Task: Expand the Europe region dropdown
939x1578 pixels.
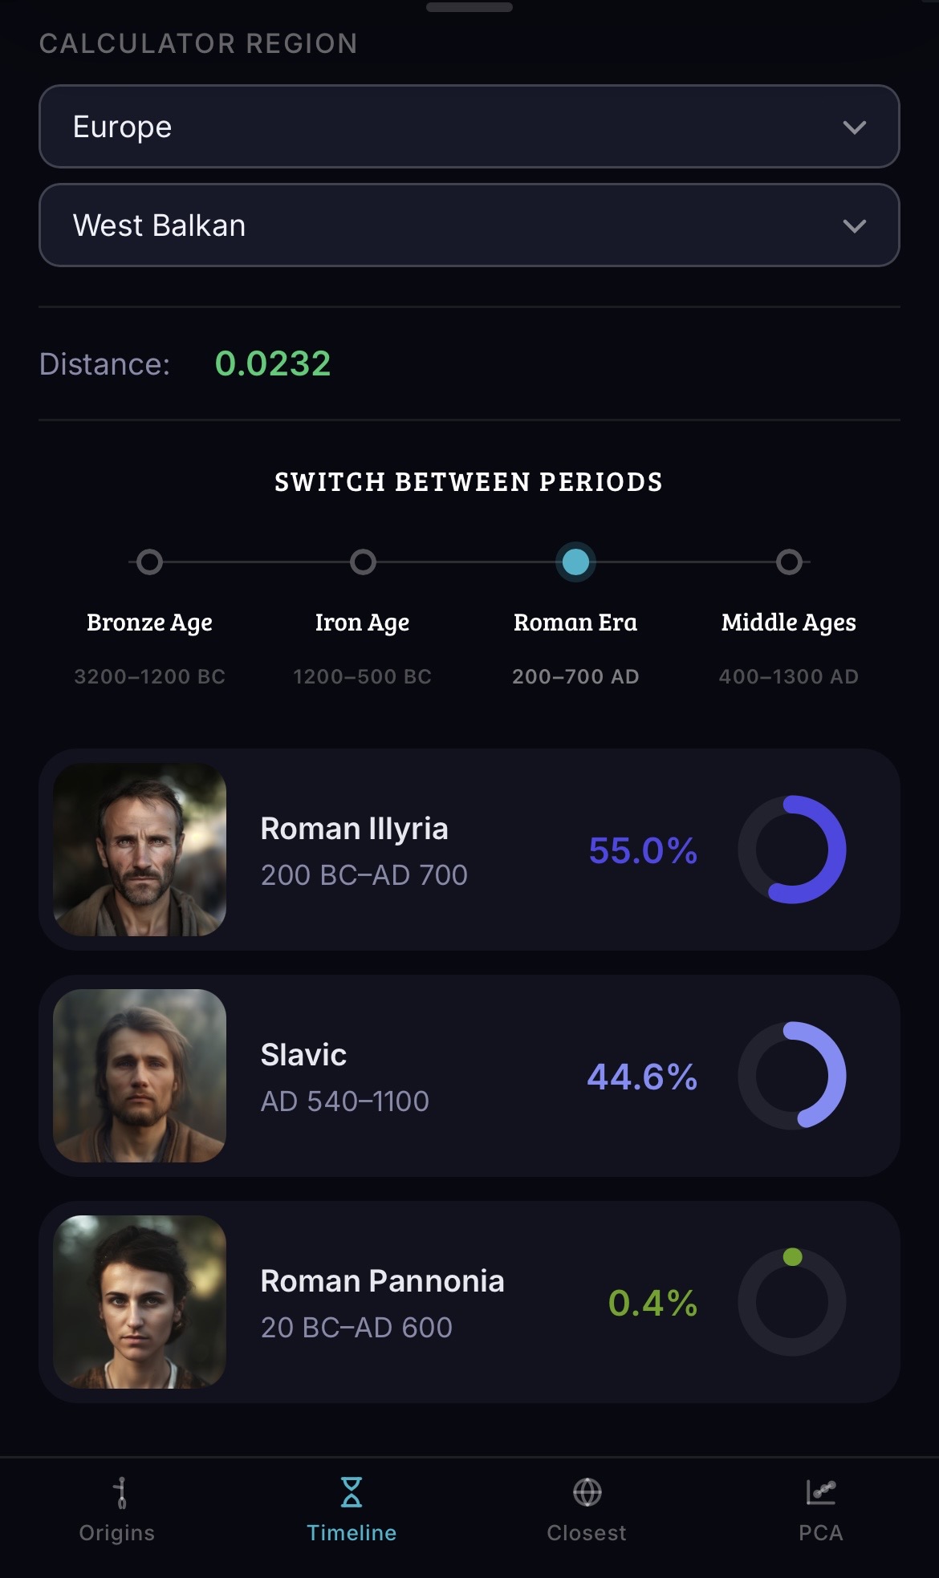Action: (x=469, y=127)
